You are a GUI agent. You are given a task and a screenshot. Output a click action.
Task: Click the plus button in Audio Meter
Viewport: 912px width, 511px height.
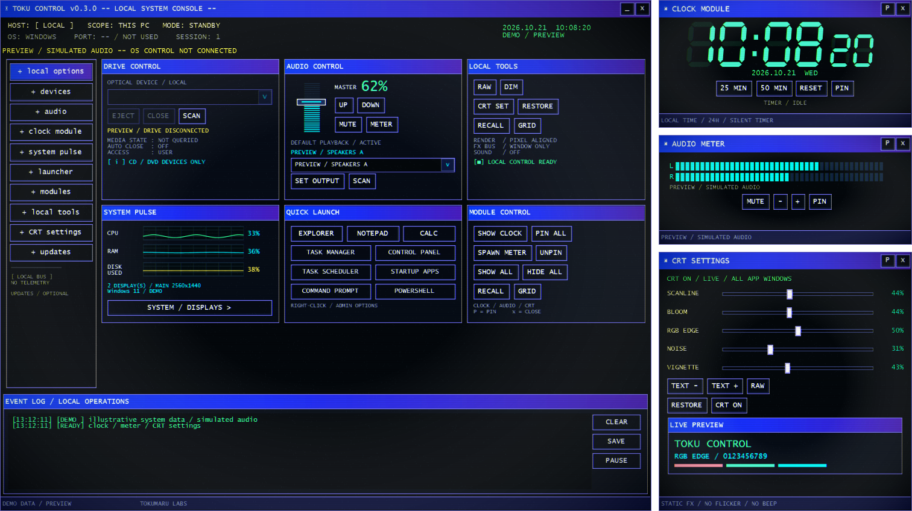[797, 202]
